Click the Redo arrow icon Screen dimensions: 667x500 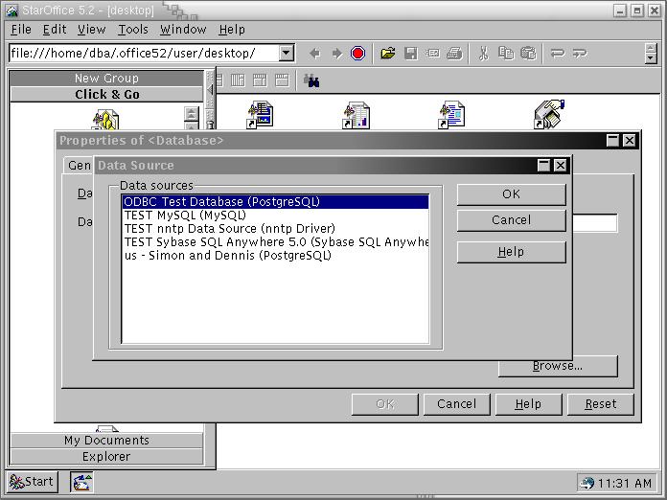pos(580,54)
